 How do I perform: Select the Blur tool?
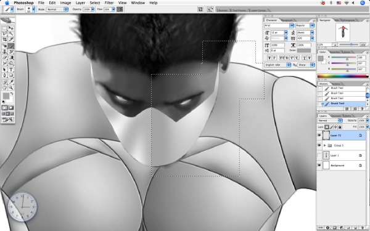4,63
